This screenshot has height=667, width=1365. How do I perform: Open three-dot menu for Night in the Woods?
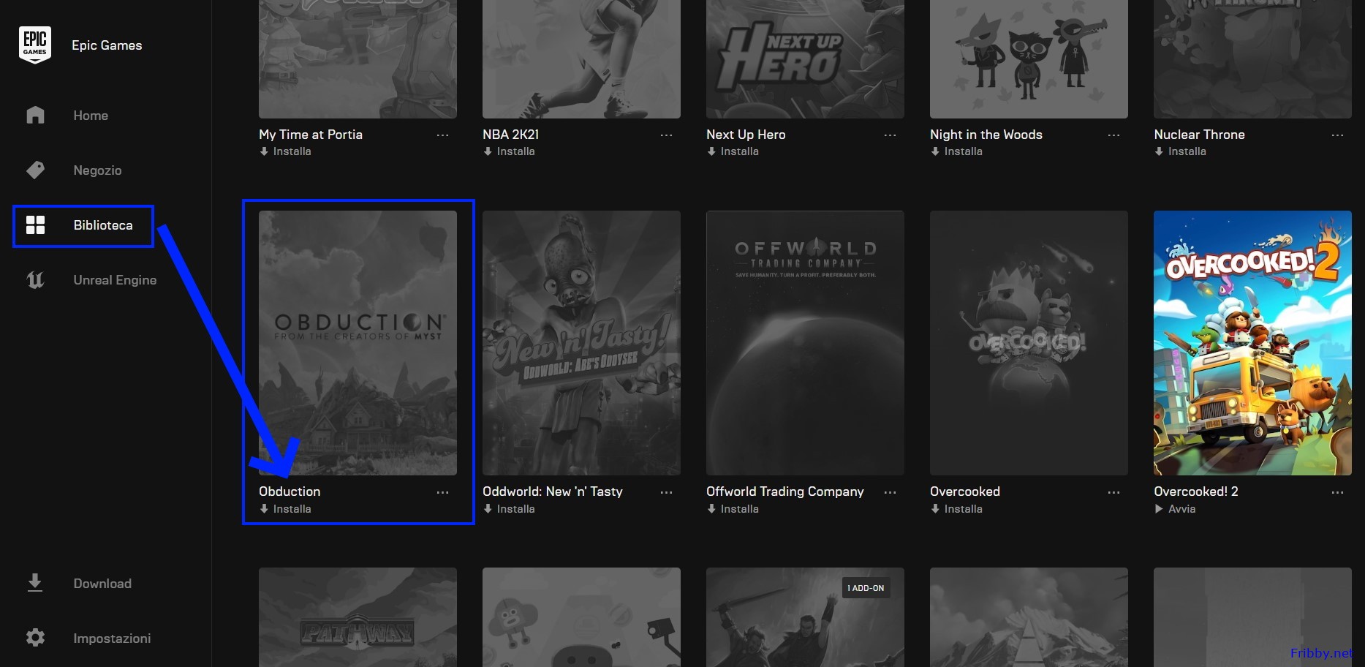[x=1113, y=135]
